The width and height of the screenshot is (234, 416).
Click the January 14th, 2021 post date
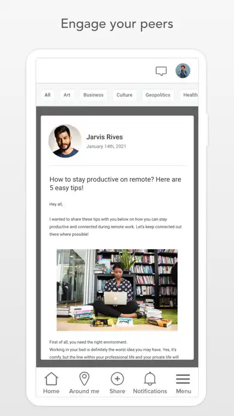click(106, 146)
